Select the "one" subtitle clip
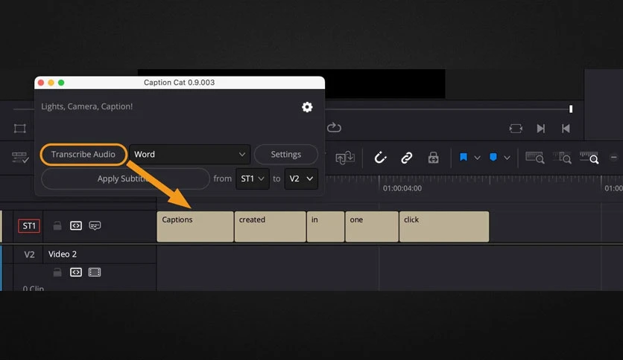623x360 pixels. (372, 226)
